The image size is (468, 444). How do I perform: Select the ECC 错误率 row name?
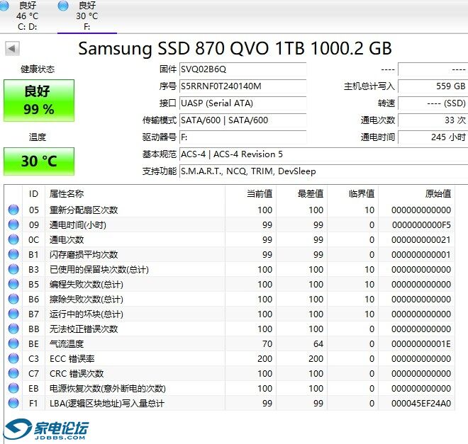pyautogui.click(x=72, y=359)
